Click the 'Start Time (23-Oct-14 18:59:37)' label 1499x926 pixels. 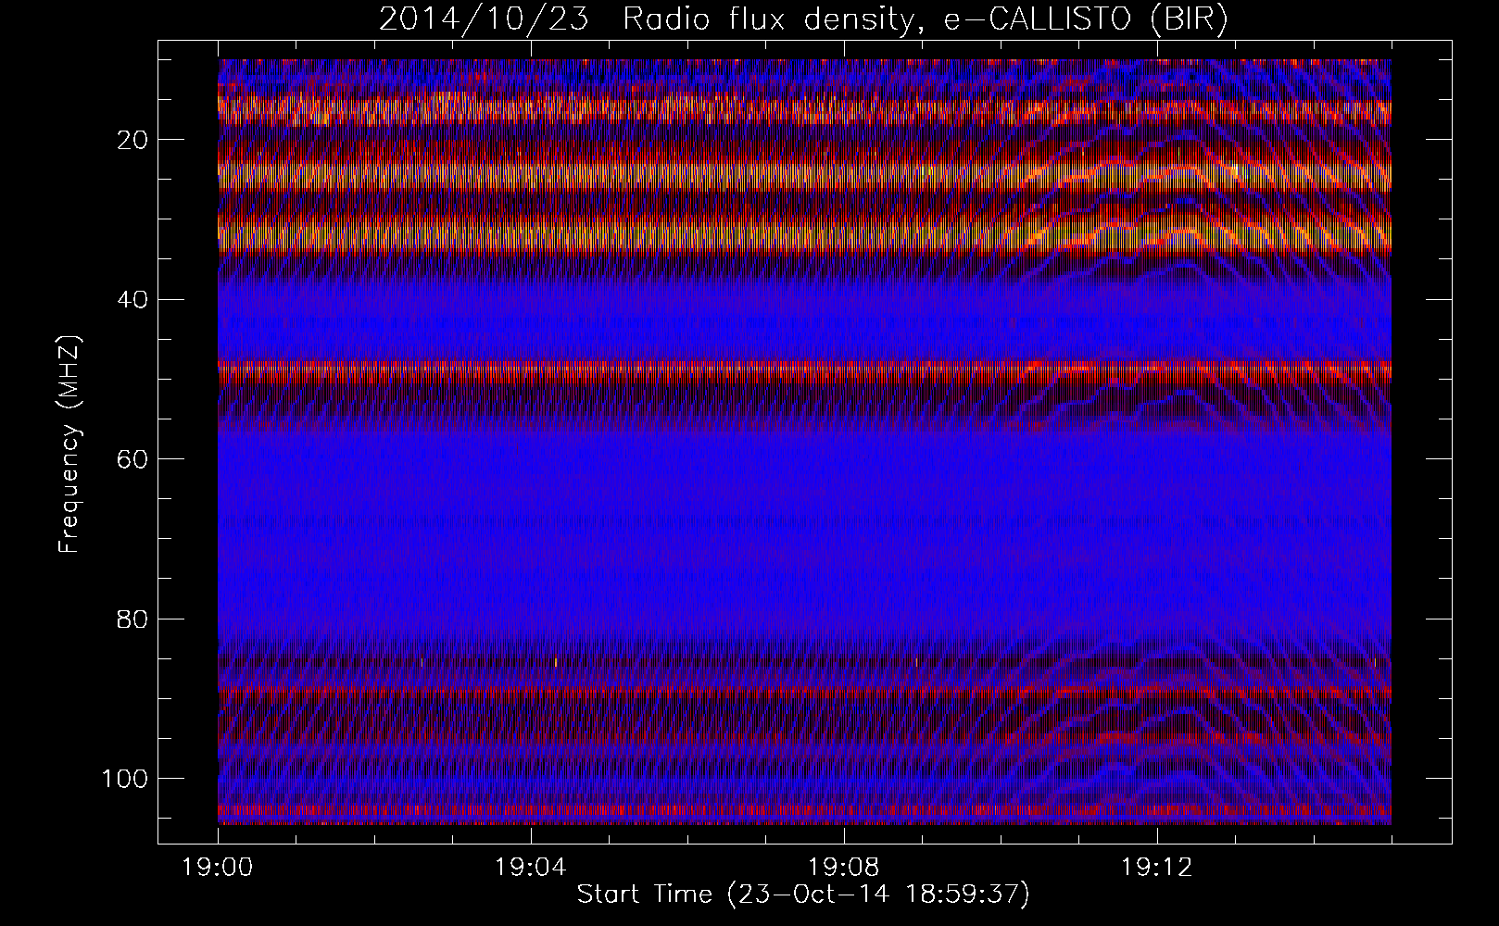coord(803,895)
